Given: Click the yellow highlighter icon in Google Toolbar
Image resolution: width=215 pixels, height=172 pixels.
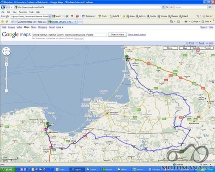Looking at the screenshot, I should 124,16.
